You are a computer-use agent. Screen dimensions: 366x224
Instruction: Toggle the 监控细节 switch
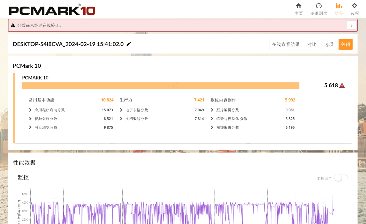341,178
